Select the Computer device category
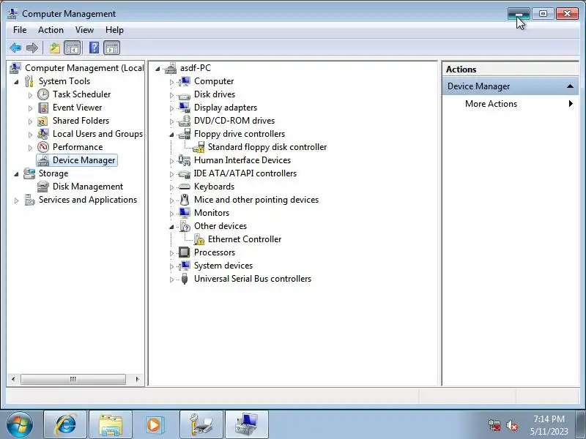 [x=214, y=81]
